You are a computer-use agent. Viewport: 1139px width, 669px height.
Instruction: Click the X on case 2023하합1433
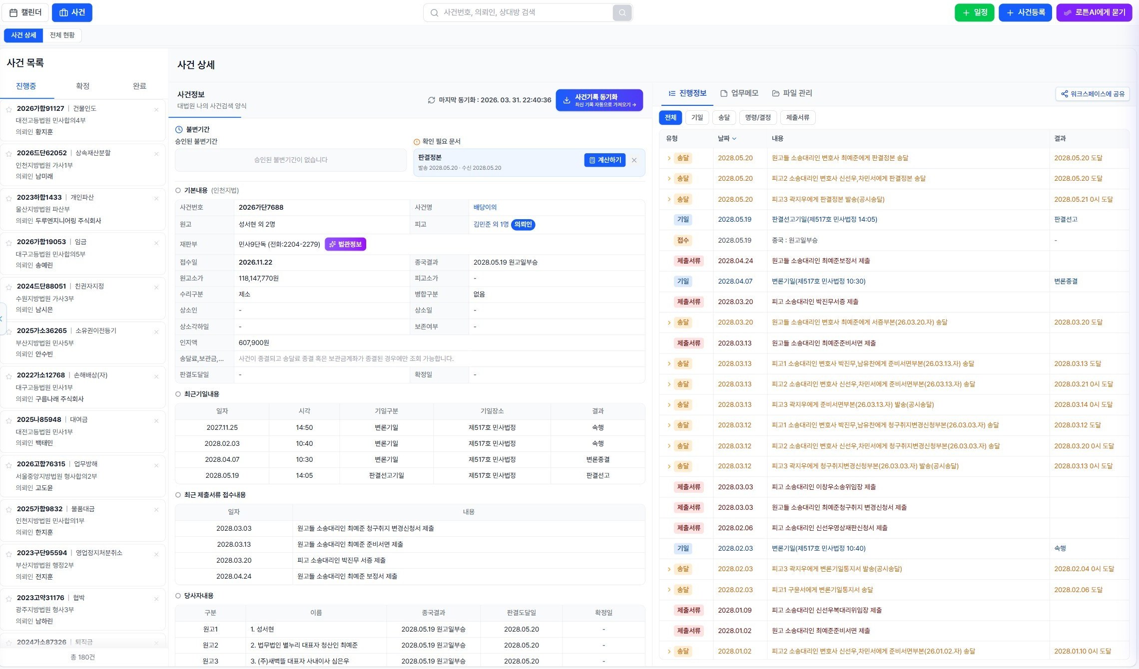(x=156, y=198)
